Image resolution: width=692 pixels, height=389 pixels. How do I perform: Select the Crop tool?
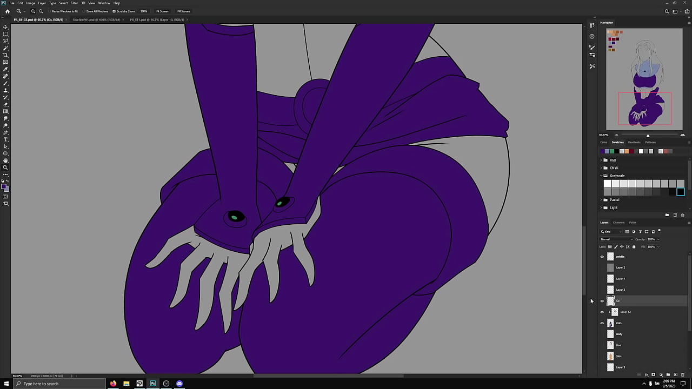click(5, 55)
